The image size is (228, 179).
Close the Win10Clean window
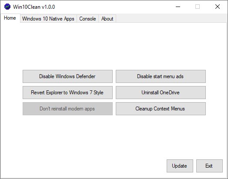pyautogui.click(x=218, y=7)
